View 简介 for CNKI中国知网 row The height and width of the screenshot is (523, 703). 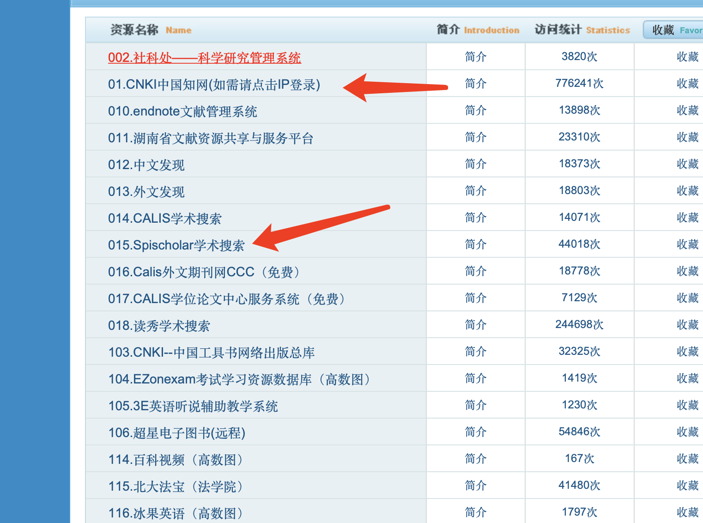(476, 84)
